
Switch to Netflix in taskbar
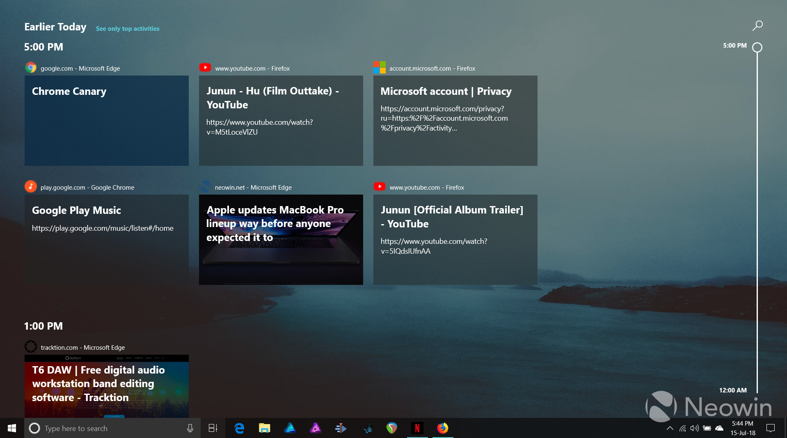417,428
